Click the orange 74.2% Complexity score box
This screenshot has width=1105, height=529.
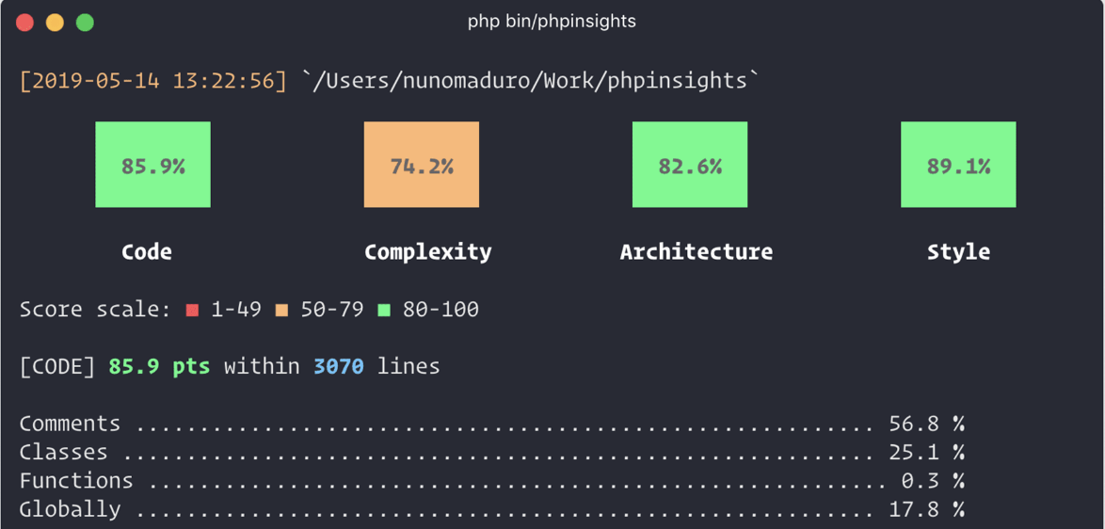click(x=422, y=165)
